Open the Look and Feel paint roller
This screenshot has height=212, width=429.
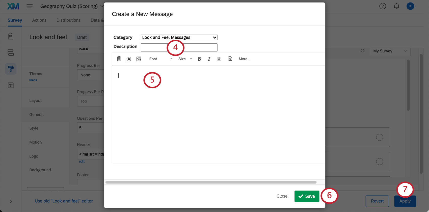(x=11, y=69)
